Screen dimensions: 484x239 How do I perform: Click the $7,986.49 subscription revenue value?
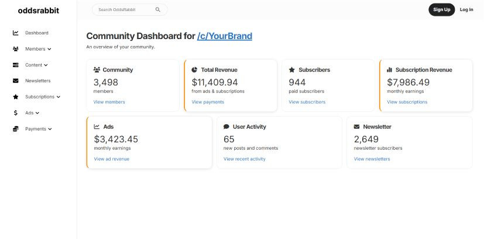(409, 82)
